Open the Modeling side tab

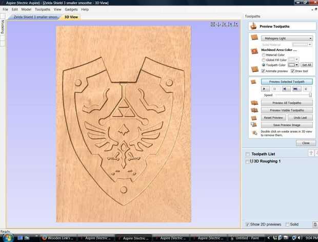coord(3,27)
